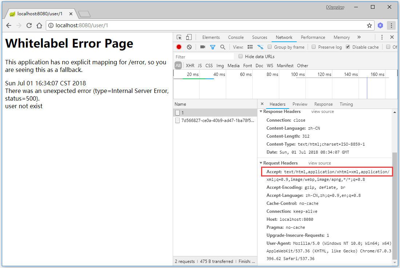400x268 pixels.
Task: View site information icon in address bar
Action: (x=51, y=25)
